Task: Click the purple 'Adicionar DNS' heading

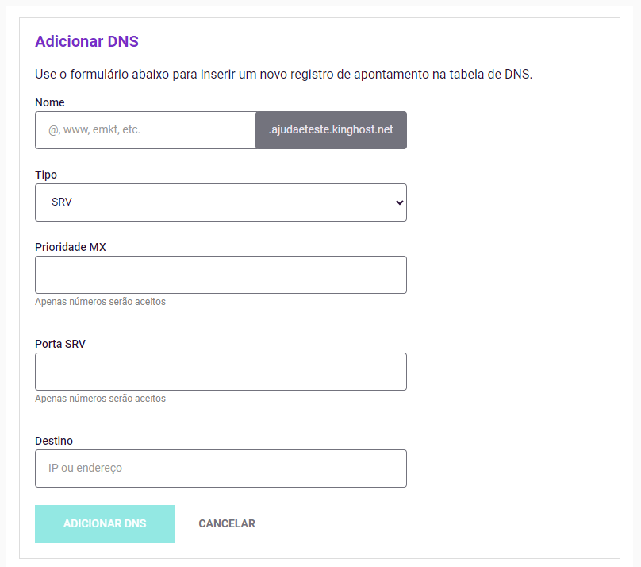Action: click(x=86, y=42)
